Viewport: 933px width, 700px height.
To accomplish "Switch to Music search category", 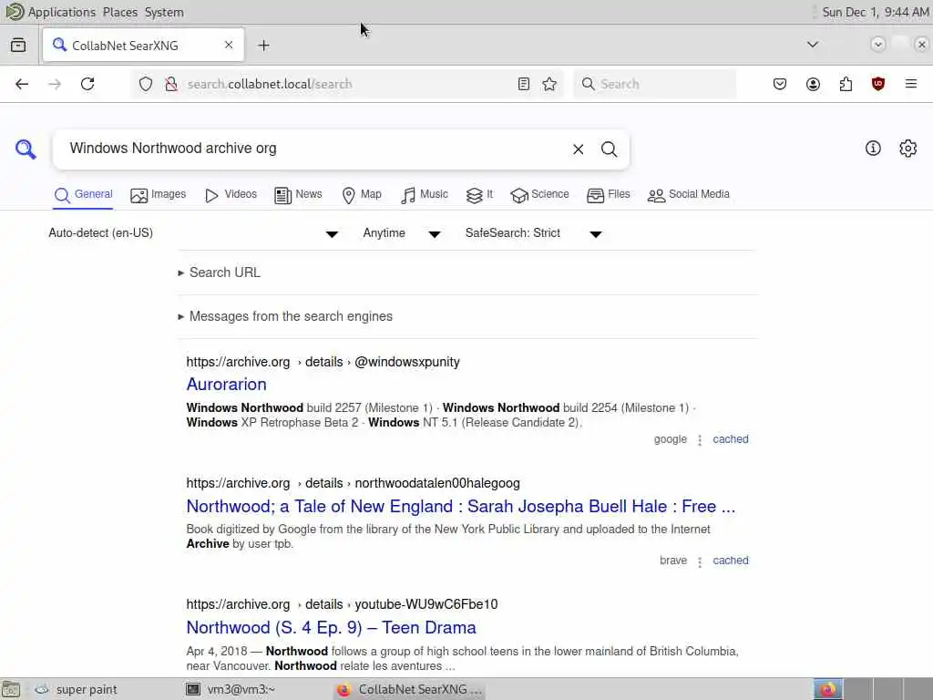I will [x=425, y=195].
